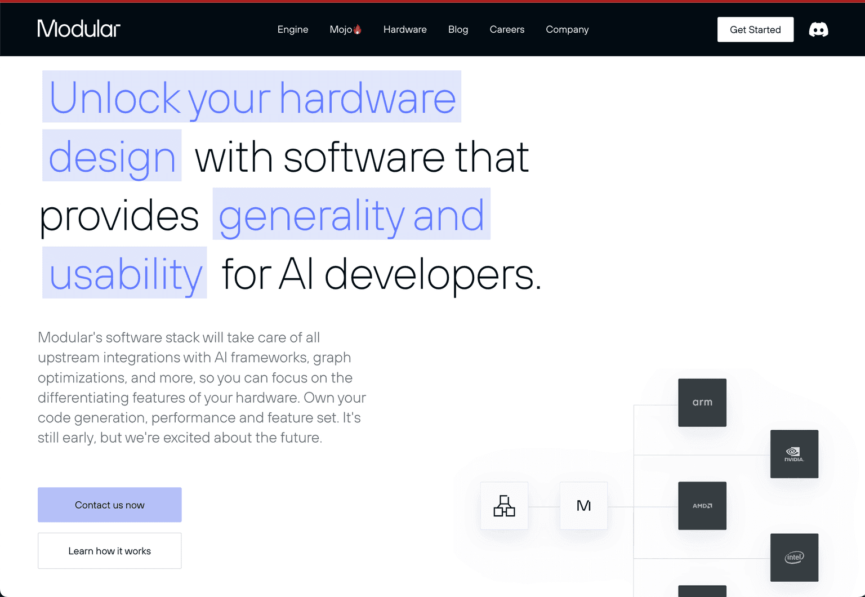Click the paragraph starting "Modular's software stack"
This screenshot has width=865, height=597.
(202, 387)
